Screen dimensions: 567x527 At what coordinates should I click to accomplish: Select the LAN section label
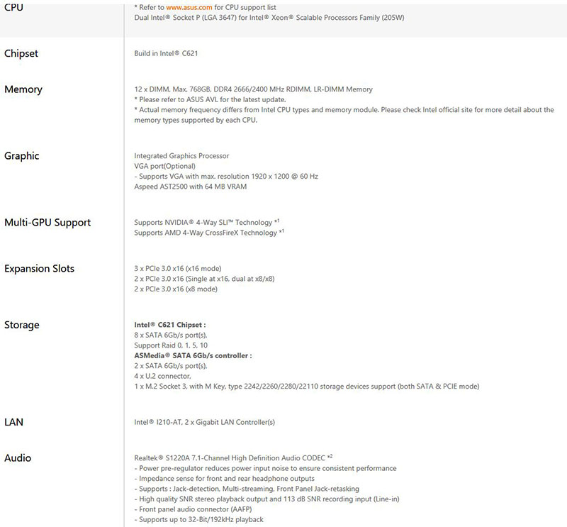click(x=14, y=422)
